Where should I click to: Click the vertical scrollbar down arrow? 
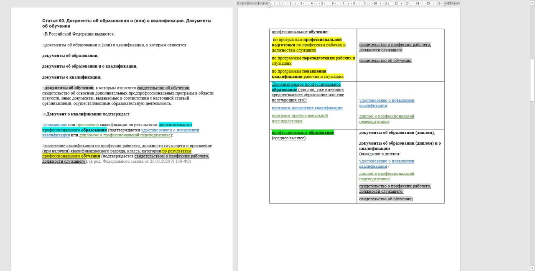(532, 268)
